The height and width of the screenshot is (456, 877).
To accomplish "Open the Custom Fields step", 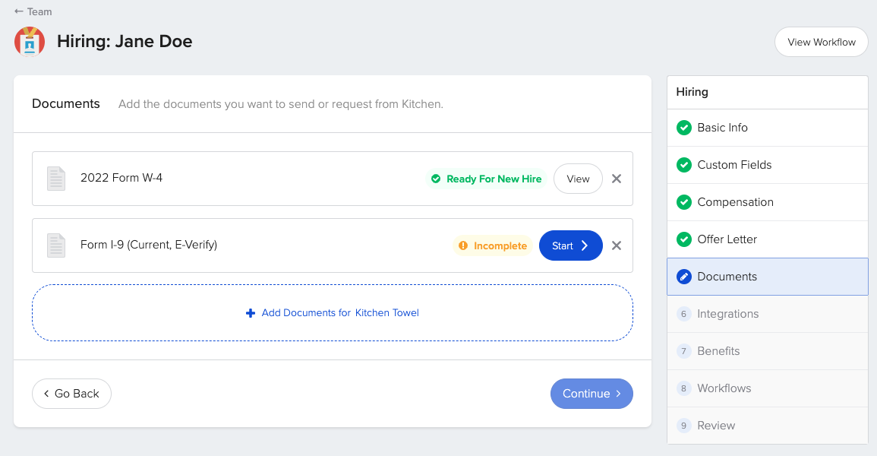I will (734, 165).
